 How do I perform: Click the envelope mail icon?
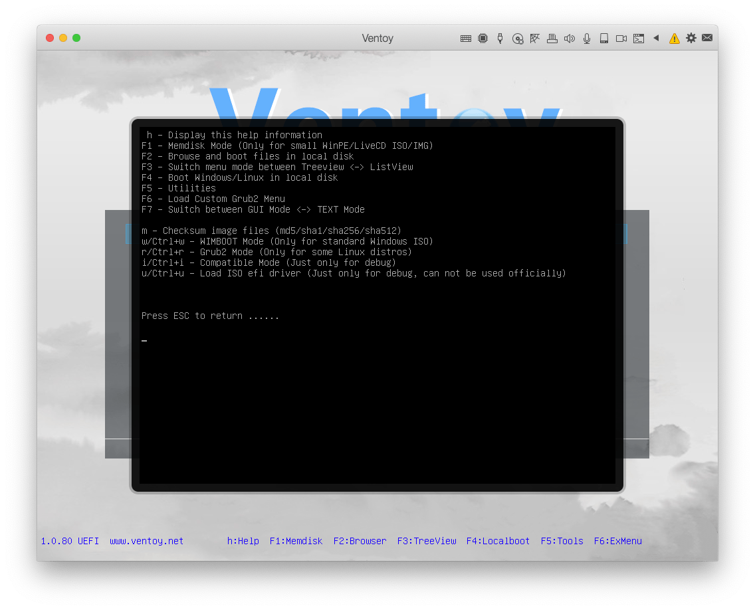coord(707,38)
